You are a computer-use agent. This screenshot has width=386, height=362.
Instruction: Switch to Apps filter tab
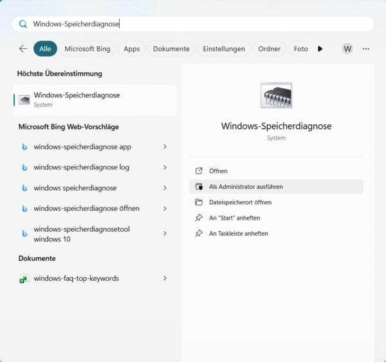131,48
